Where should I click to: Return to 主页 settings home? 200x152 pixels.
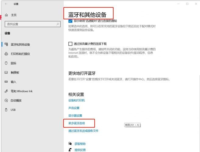coord(14,15)
